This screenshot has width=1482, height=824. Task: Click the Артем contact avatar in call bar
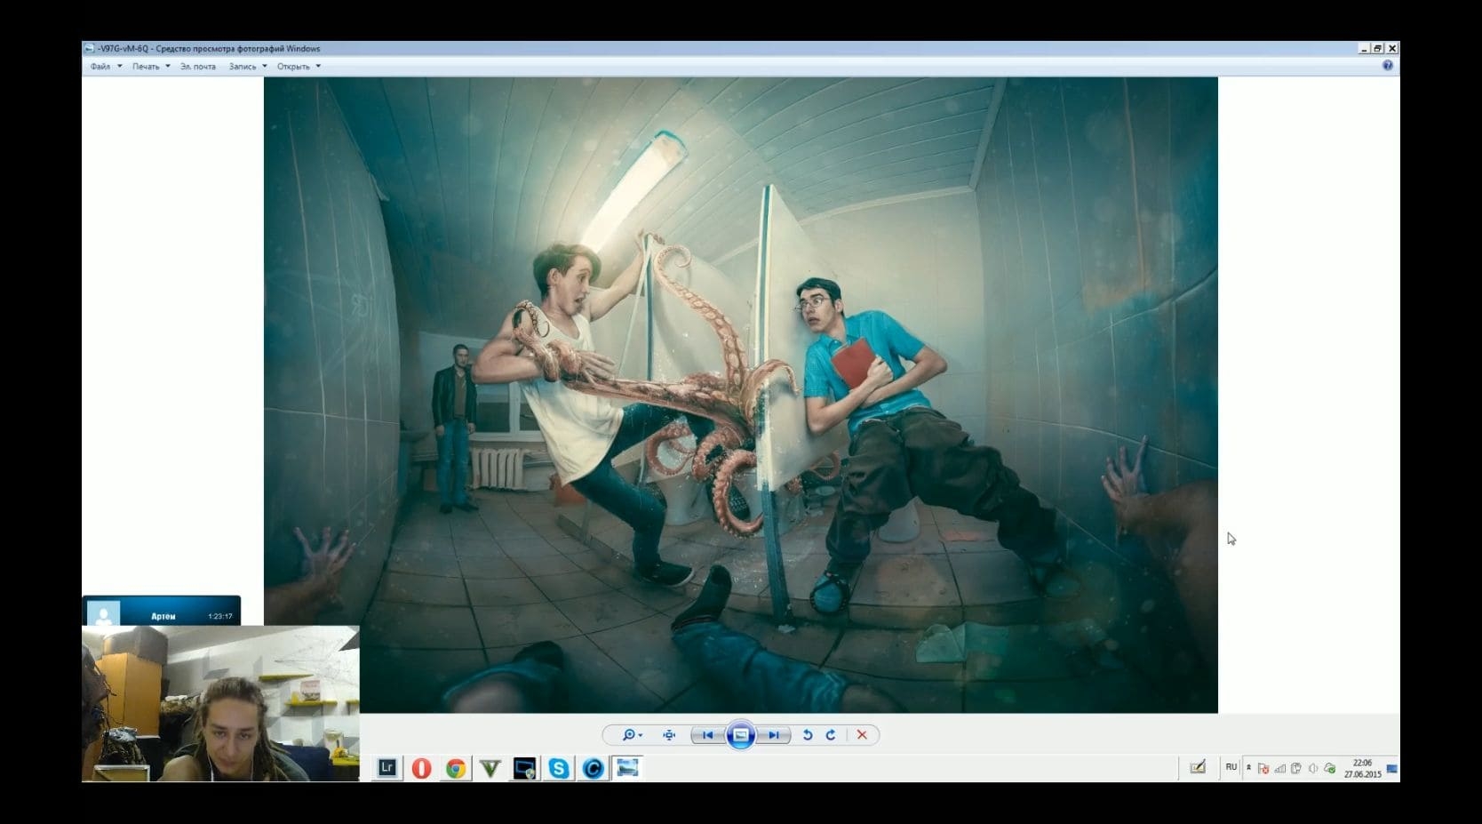tap(104, 614)
